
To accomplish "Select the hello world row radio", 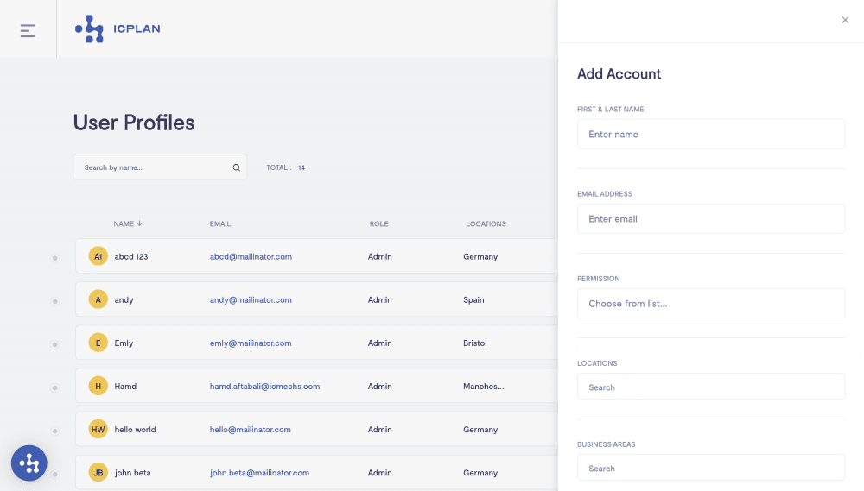I will 55,431.
